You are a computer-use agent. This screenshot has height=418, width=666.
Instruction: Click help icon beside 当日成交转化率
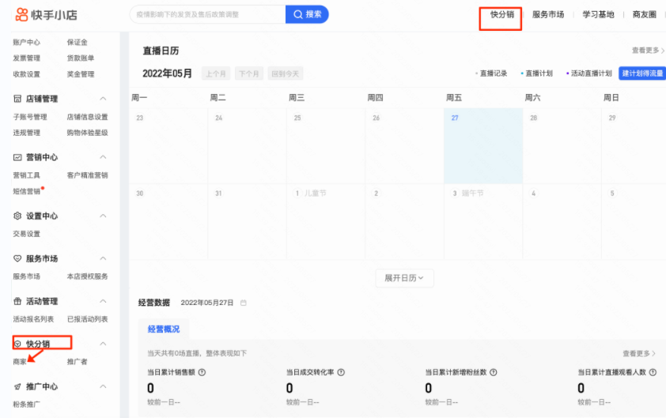coord(341,372)
